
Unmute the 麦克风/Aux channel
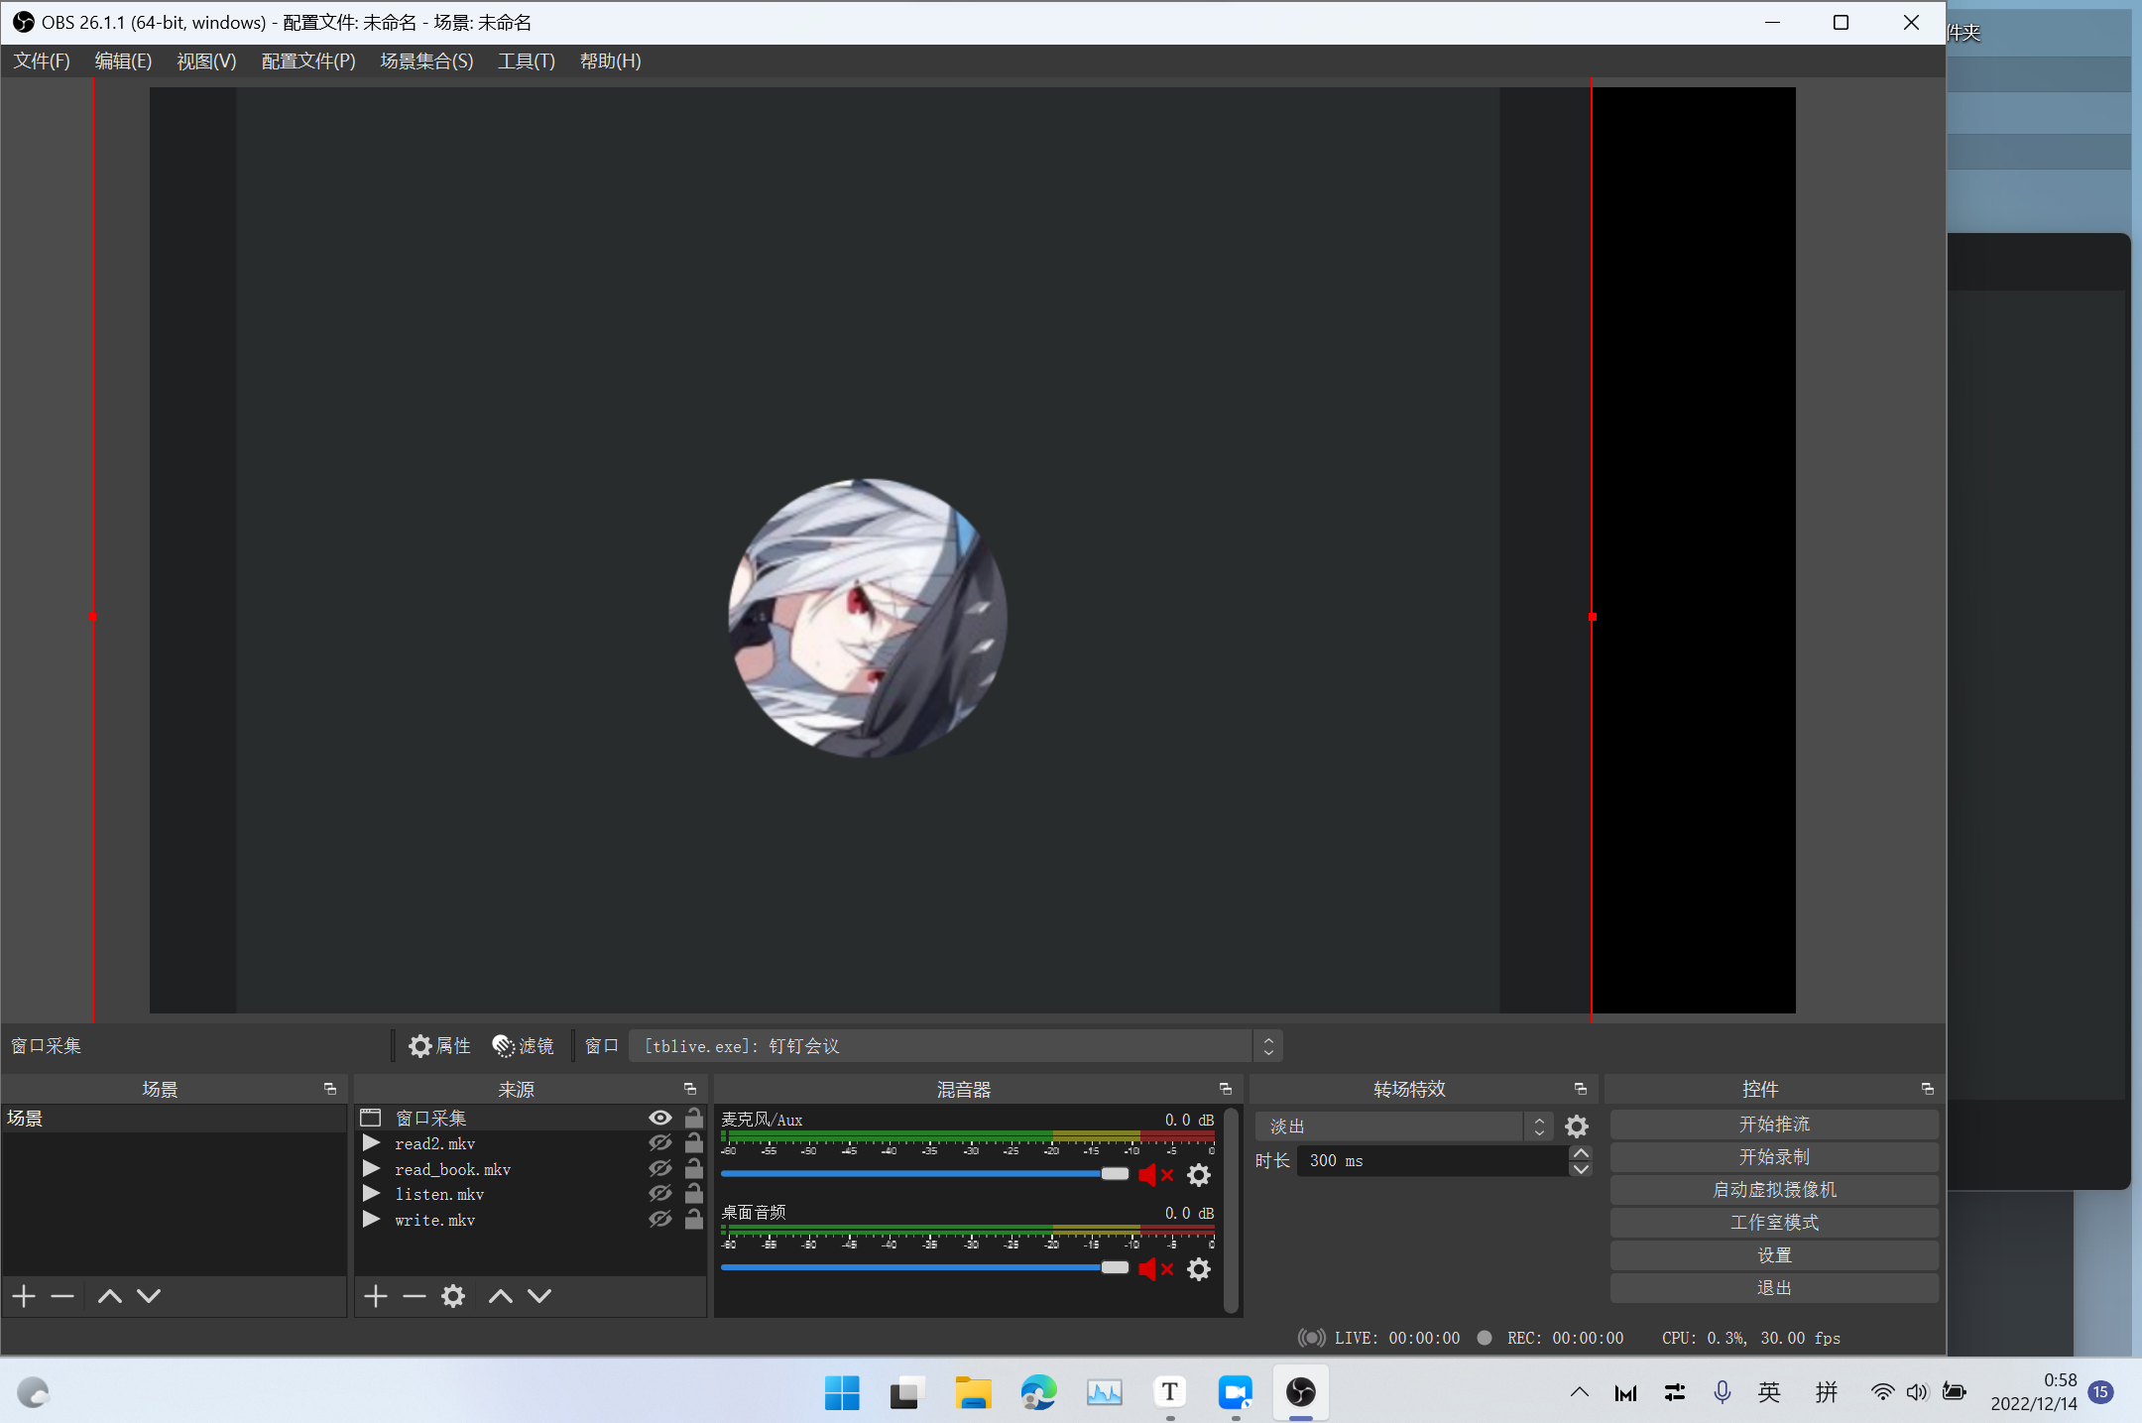[x=1155, y=1175]
